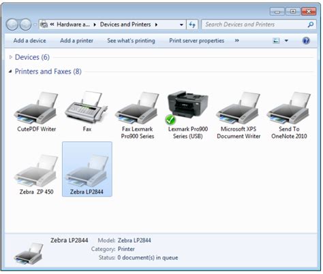Click the green default printer checkmark badge
The height and width of the screenshot is (274, 323).
pyautogui.click(x=170, y=120)
